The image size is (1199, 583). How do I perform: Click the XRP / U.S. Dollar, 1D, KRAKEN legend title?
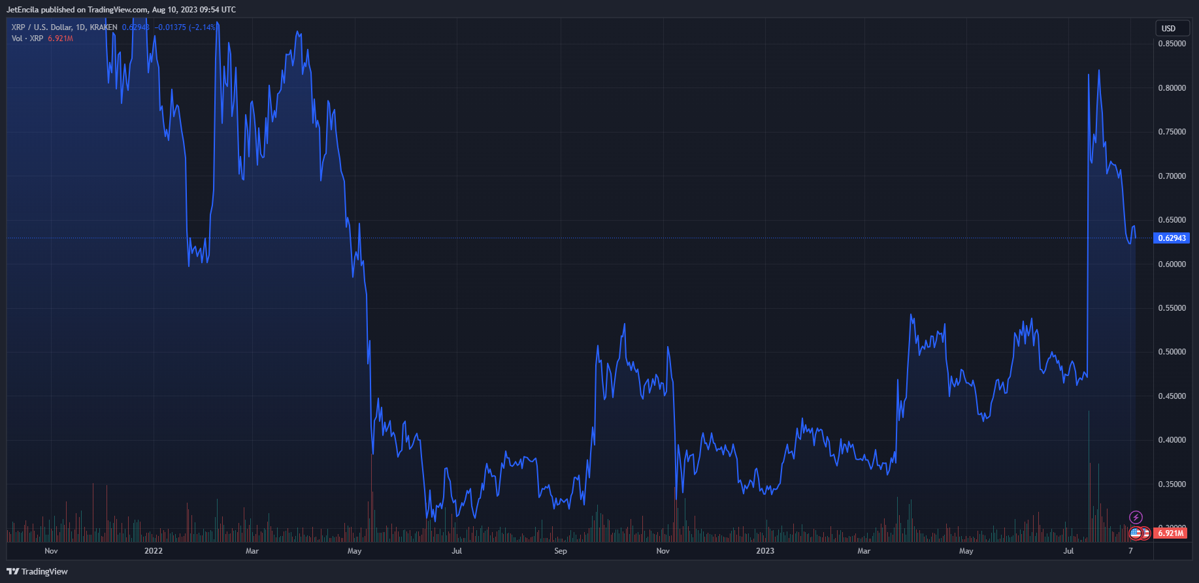pyautogui.click(x=64, y=27)
